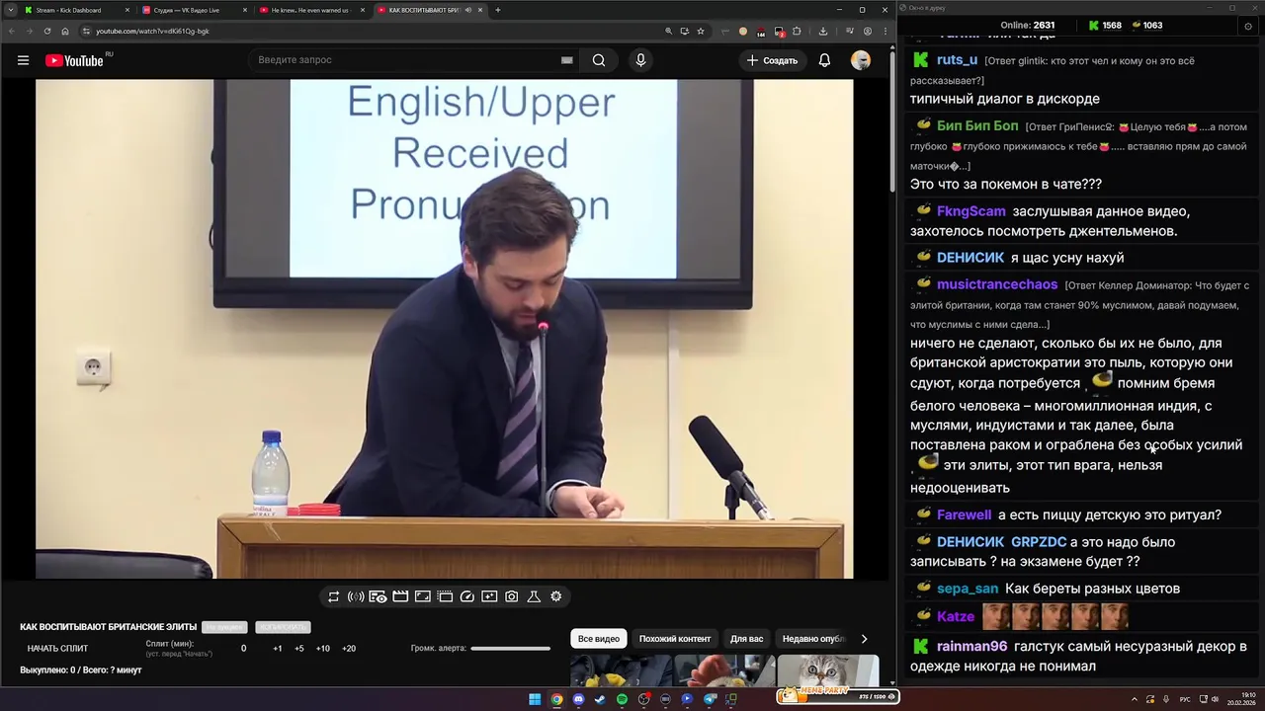Open the cat thumbnail recommended video
The height and width of the screenshot is (711, 1265).
coord(827,671)
